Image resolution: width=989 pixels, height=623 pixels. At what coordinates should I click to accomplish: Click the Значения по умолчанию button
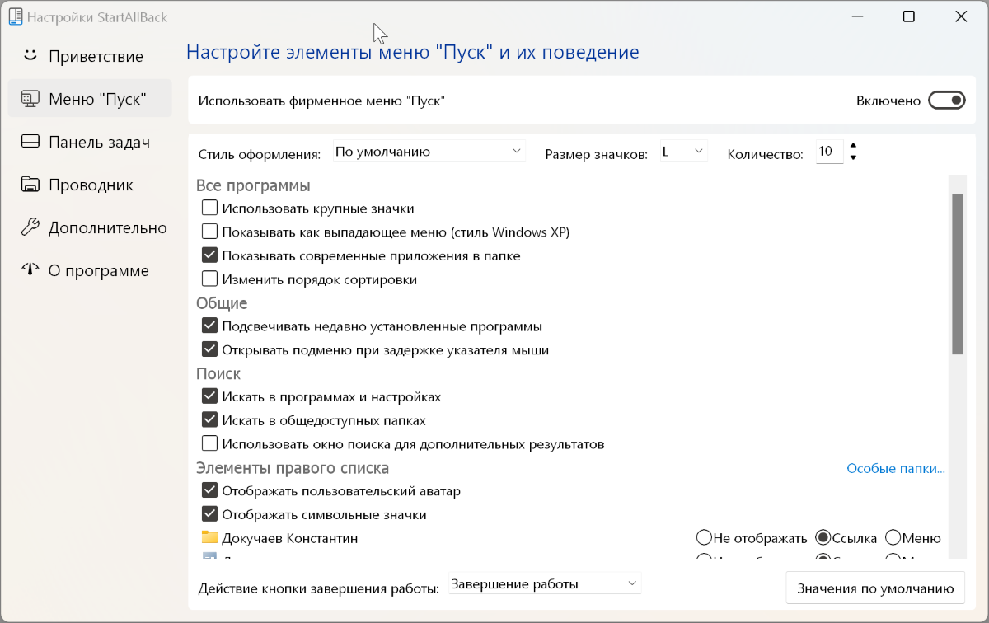click(875, 588)
